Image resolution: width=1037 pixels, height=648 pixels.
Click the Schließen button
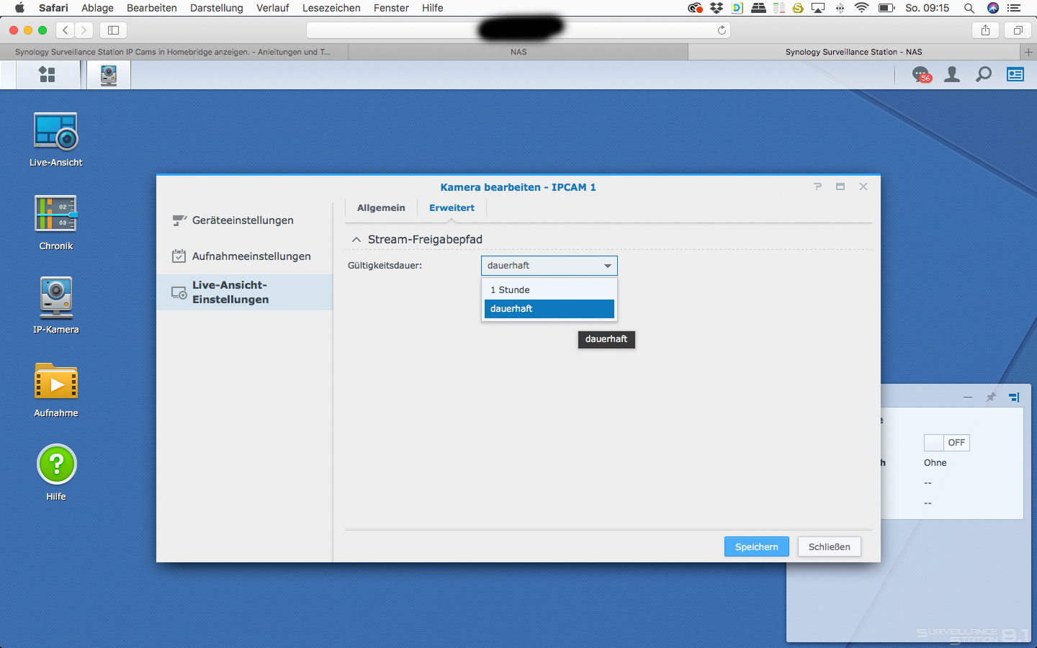(x=829, y=547)
